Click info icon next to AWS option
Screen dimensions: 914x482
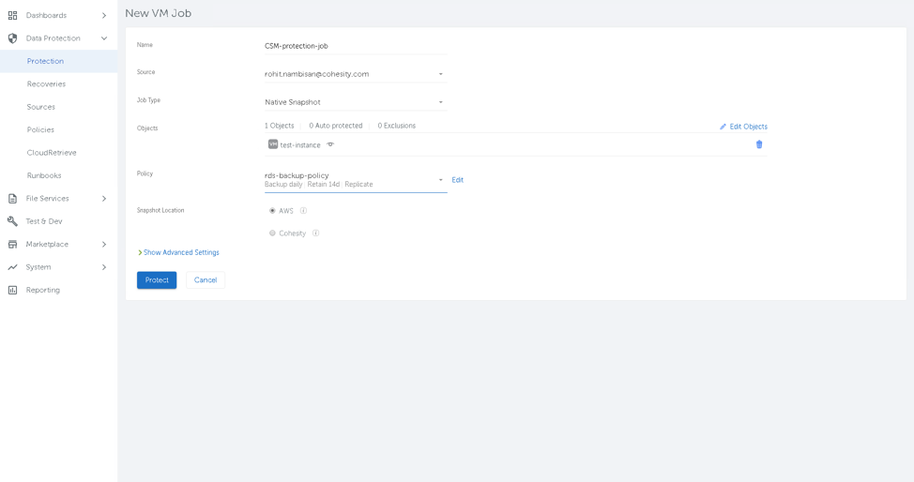click(x=303, y=211)
